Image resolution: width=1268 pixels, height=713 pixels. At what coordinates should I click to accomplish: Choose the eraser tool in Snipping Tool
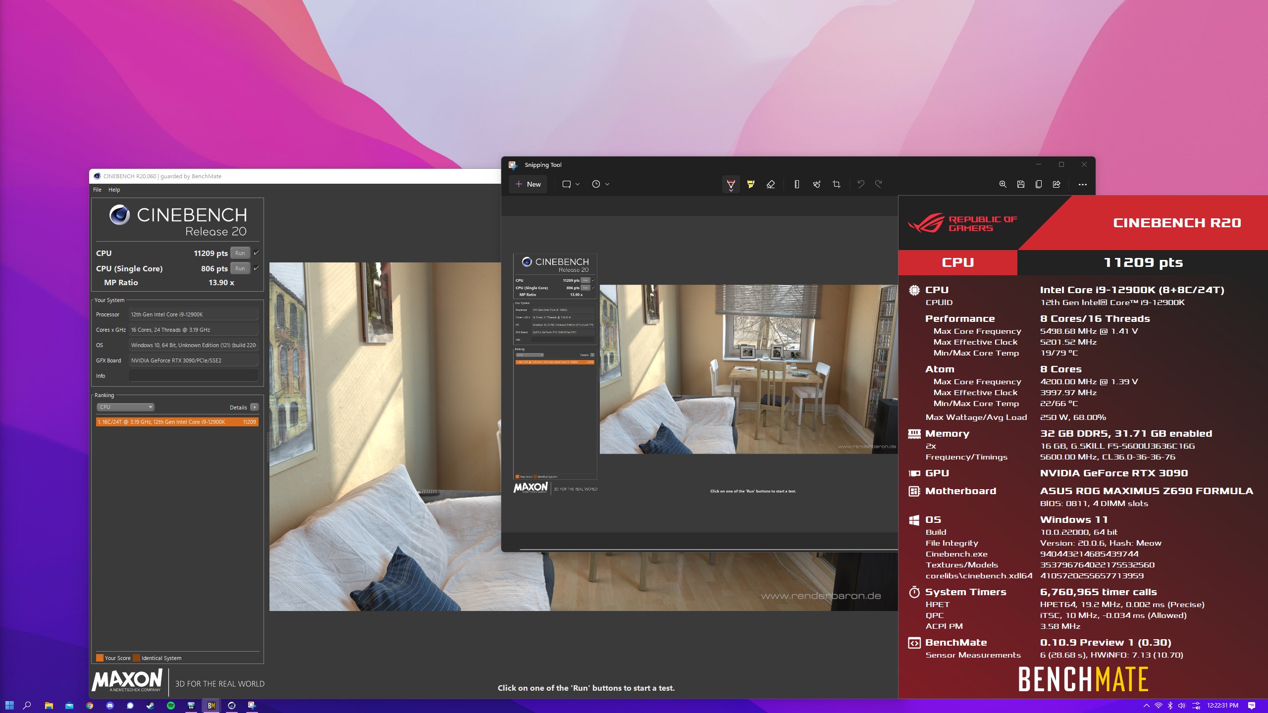pos(771,184)
